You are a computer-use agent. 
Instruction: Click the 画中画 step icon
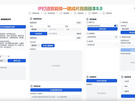tap(87, 41)
